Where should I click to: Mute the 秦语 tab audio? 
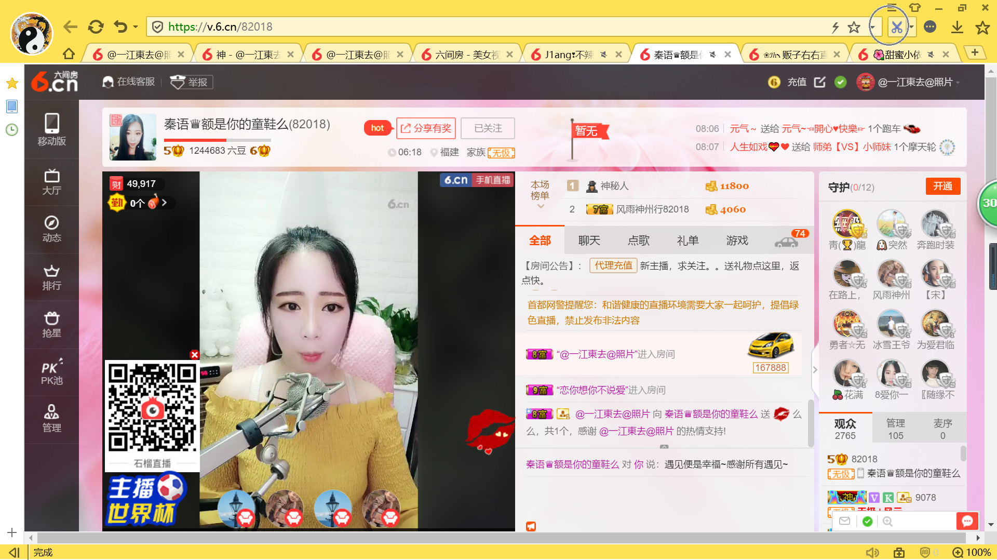[712, 54]
